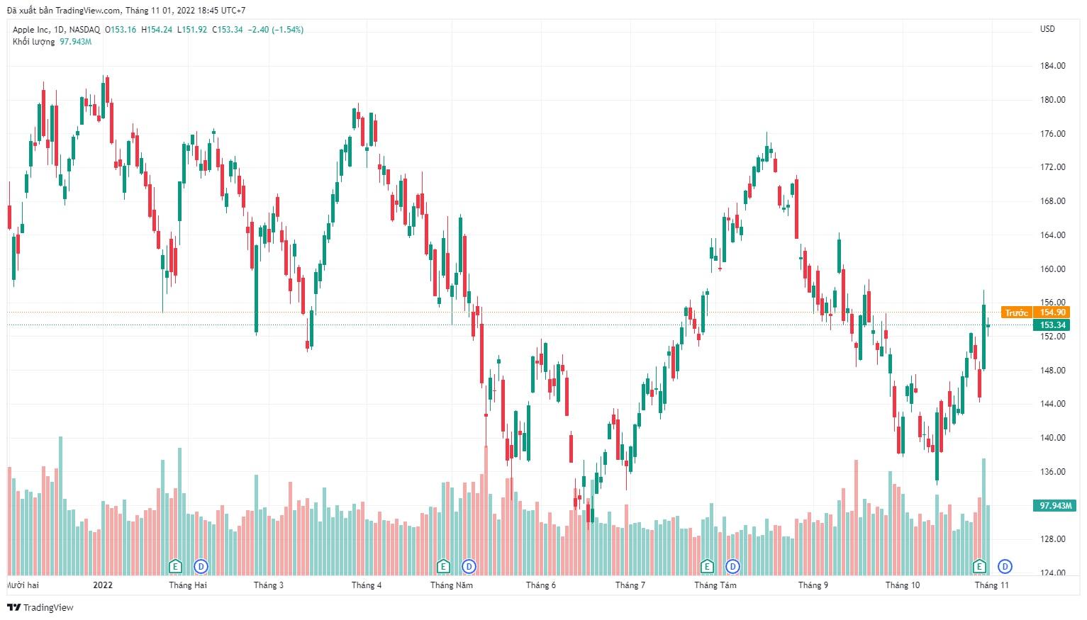Click the 160.00 price axis label
The width and height of the screenshot is (1087, 620).
click(1052, 269)
